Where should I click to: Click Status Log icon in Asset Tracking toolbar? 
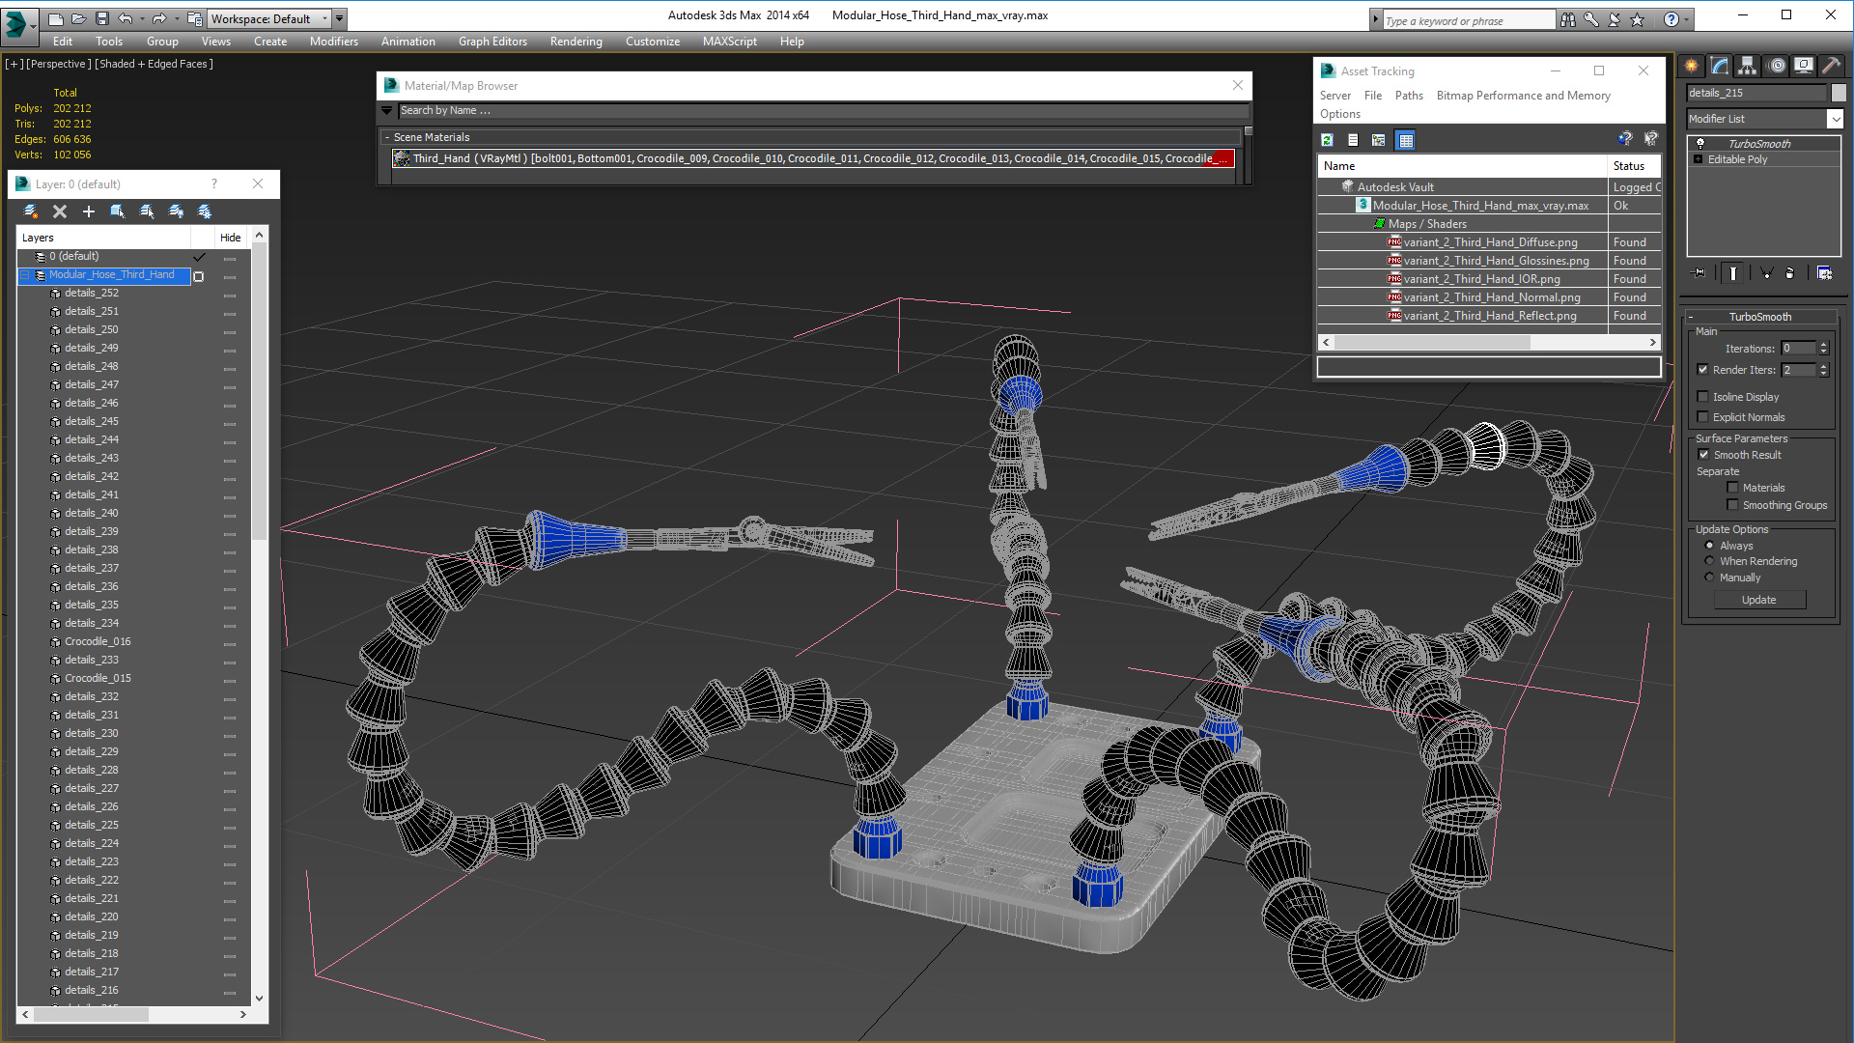click(1353, 140)
